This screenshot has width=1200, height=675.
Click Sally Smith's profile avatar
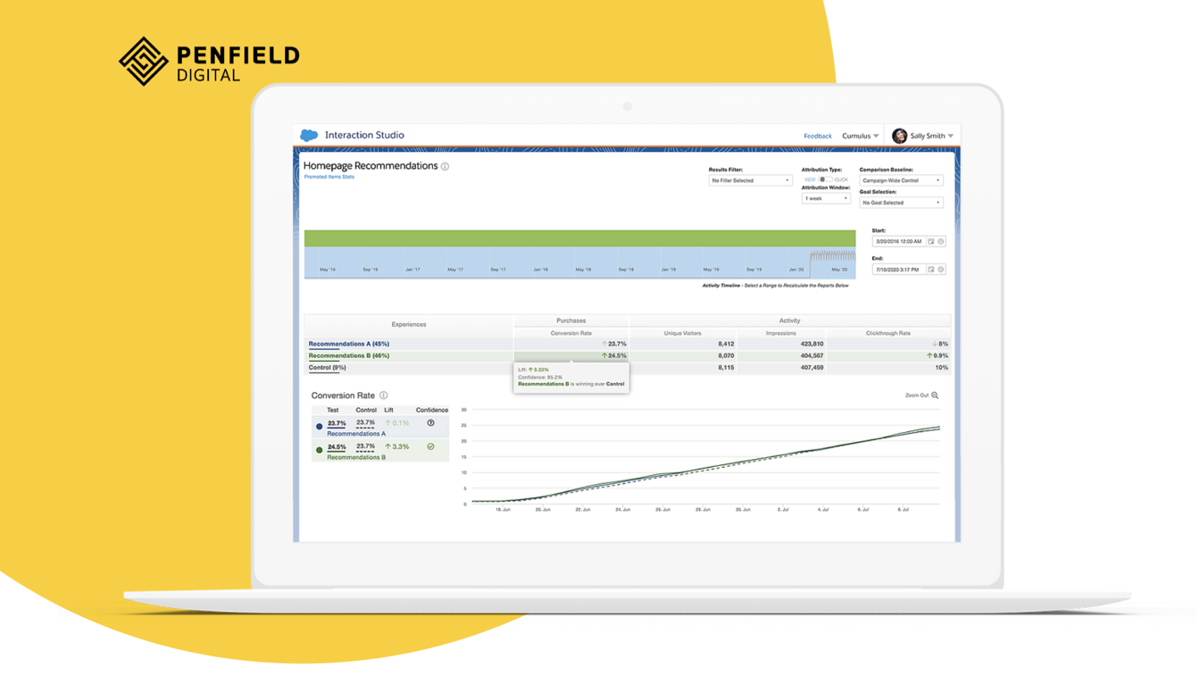click(x=899, y=136)
